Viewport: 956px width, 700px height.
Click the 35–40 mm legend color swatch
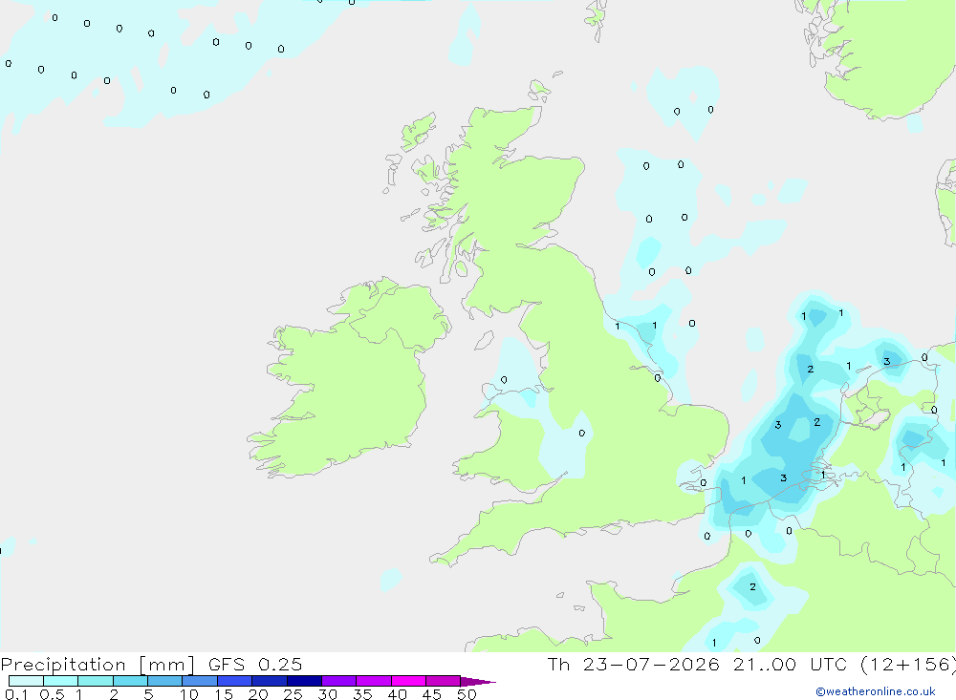[373, 681]
